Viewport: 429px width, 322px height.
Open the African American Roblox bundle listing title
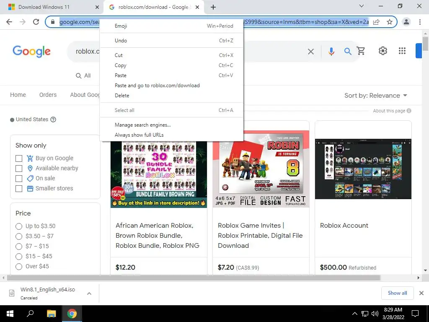click(158, 236)
